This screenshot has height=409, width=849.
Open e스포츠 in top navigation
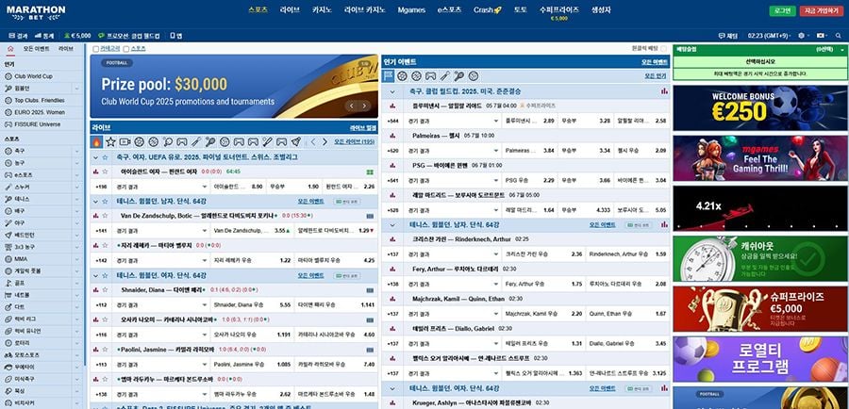click(449, 9)
